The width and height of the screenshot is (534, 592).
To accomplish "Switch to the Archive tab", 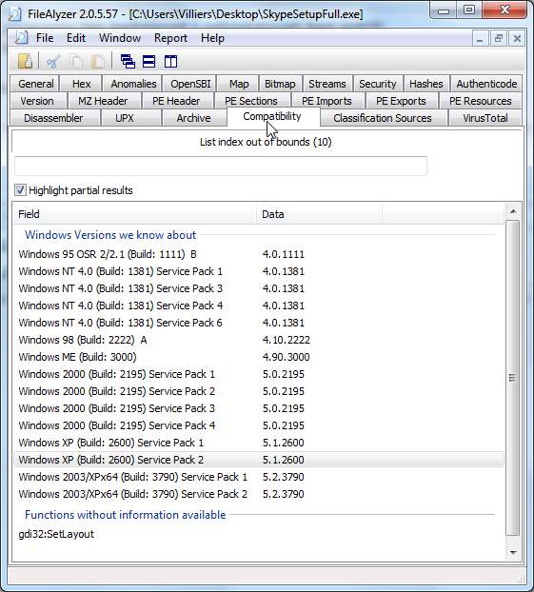I will point(193,118).
